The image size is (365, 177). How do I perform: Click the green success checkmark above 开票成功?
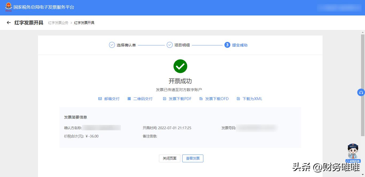coord(180,66)
